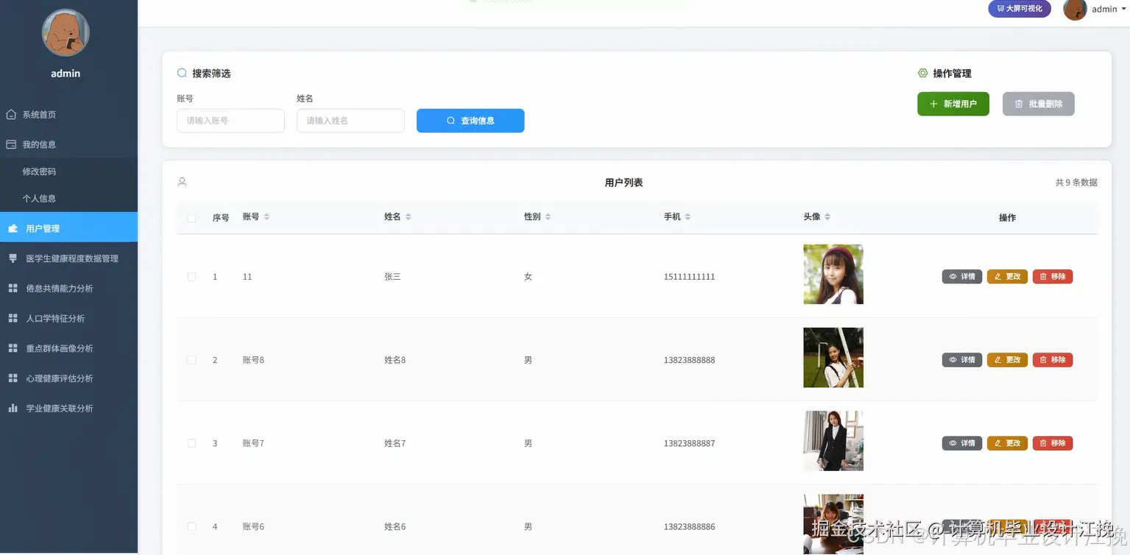Image resolution: width=1130 pixels, height=555 pixels.
Task: Click 详情 button for 张三
Action: tap(962, 277)
